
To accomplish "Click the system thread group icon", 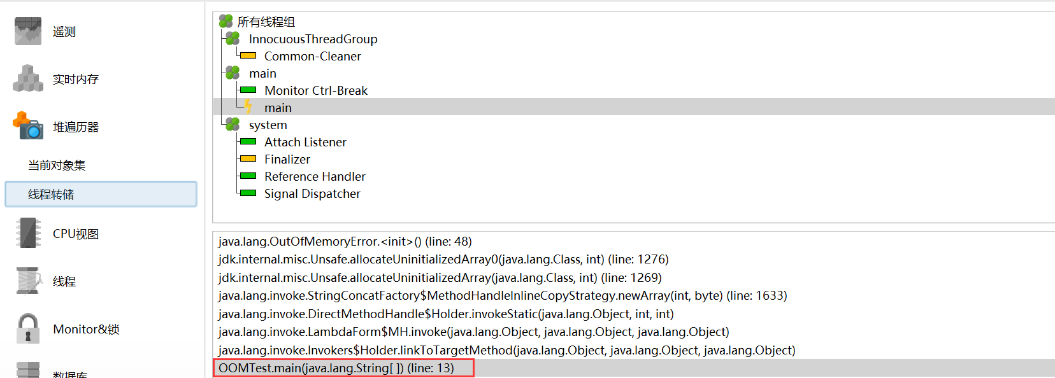I will coord(233,125).
